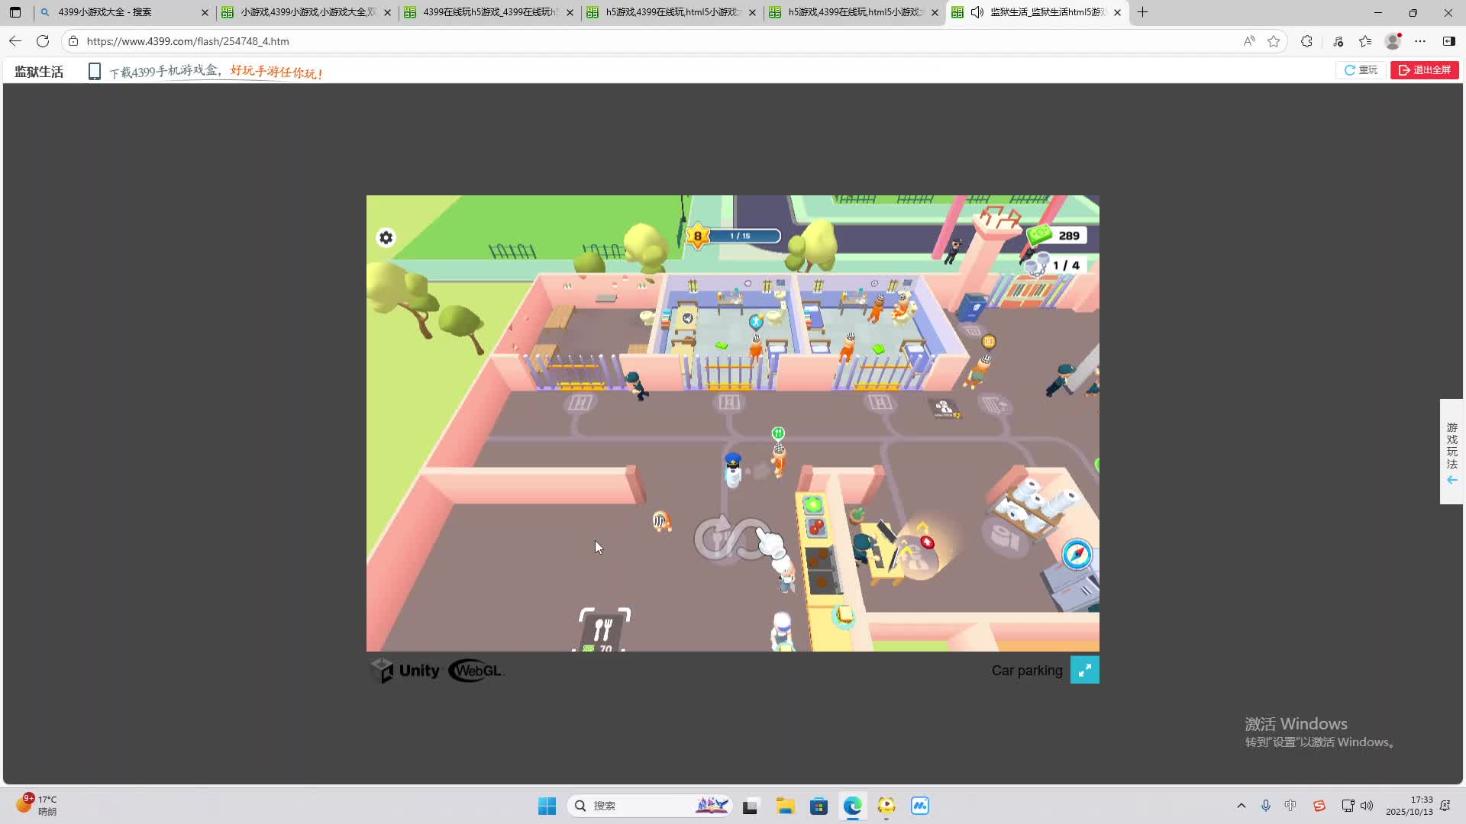Switch to the fifth tab, second h5游戏,4399在线玩 tab

point(853,12)
